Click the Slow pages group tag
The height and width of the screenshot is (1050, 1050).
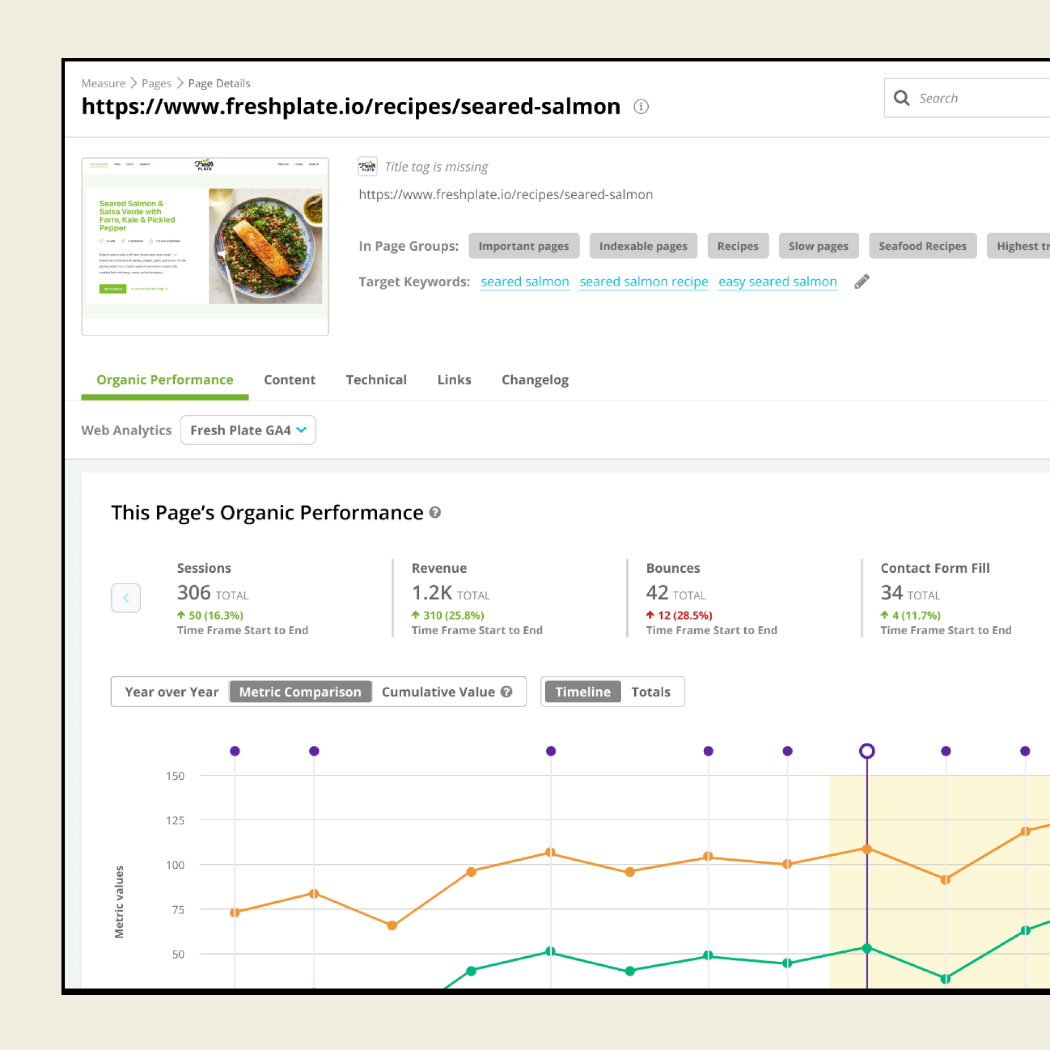pos(818,246)
